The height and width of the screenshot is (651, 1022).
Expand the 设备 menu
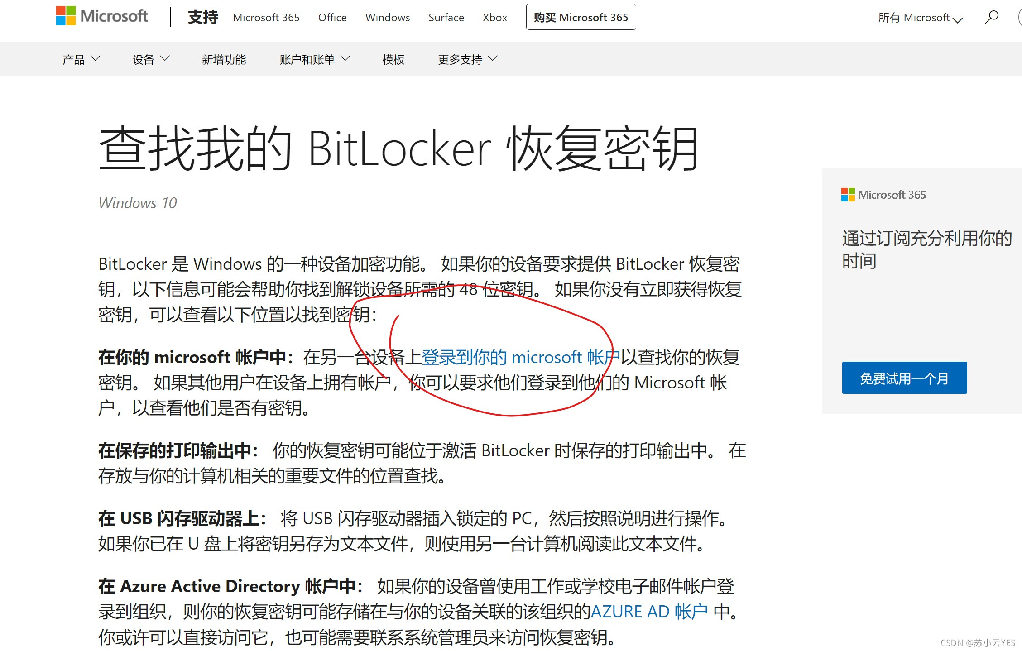[x=151, y=59]
